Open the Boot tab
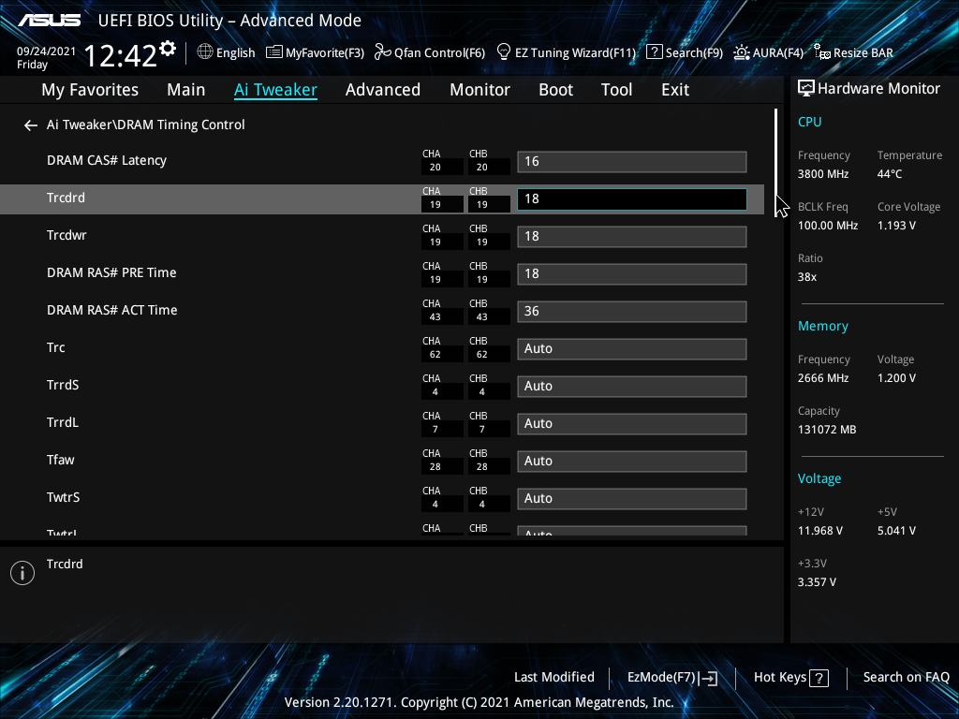Screen dimensions: 959x719 [x=556, y=90]
